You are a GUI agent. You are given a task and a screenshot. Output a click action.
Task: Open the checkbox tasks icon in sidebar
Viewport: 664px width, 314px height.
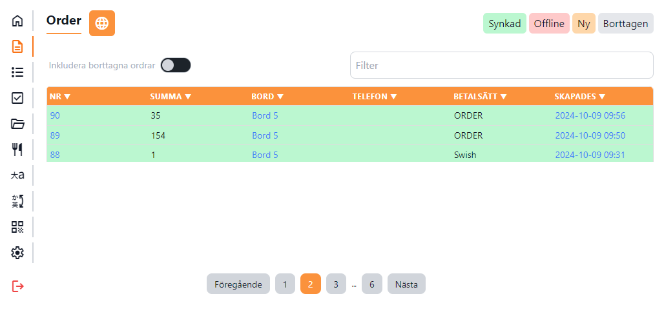coord(17,98)
